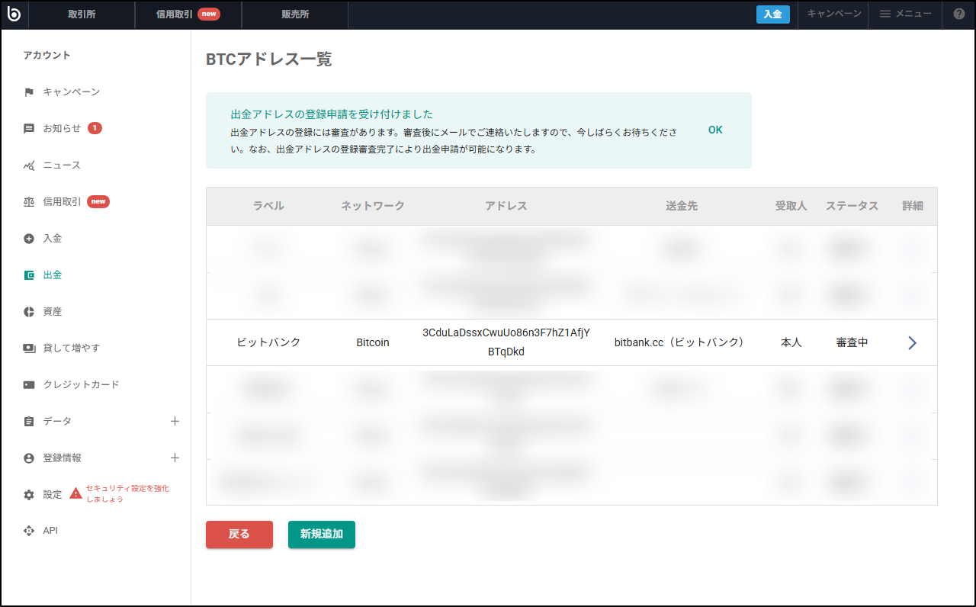Click the notification badge showing 1
Image resolution: width=976 pixels, height=607 pixels.
point(95,128)
